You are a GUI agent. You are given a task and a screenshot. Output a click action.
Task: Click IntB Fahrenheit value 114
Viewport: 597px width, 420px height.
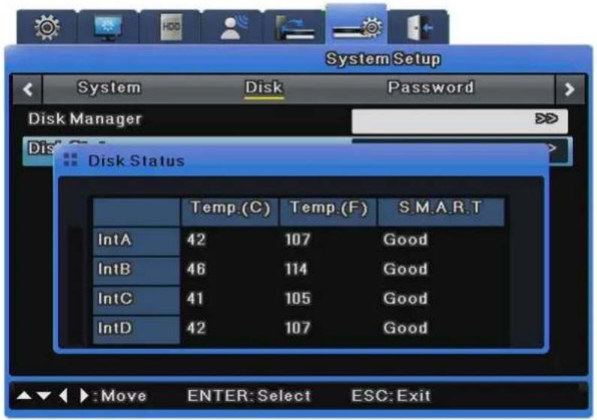click(x=296, y=269)
